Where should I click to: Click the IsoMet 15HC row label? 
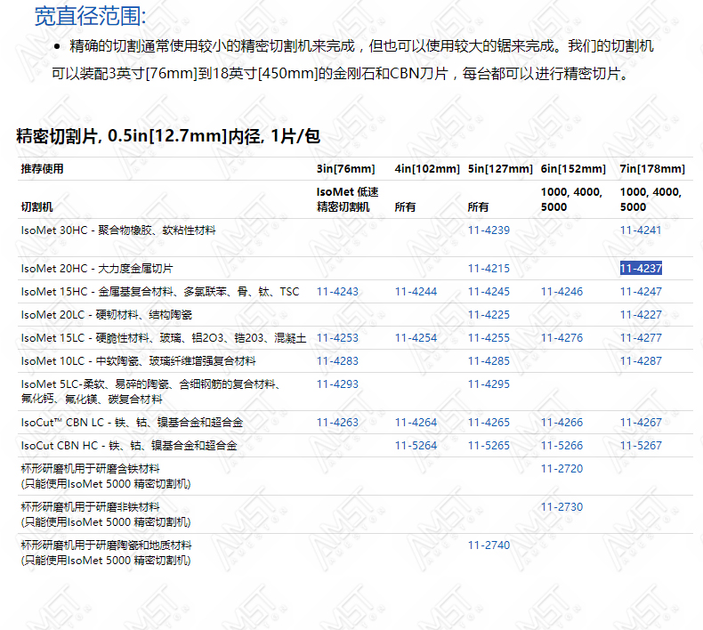[x=160, y=292]
